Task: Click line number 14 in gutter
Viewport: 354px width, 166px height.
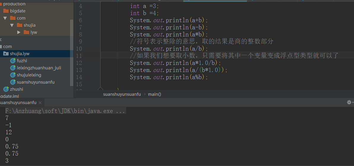Action: pos(79,77)
